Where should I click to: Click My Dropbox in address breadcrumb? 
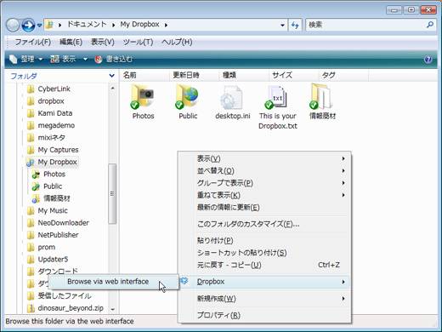tap(139, 25)
